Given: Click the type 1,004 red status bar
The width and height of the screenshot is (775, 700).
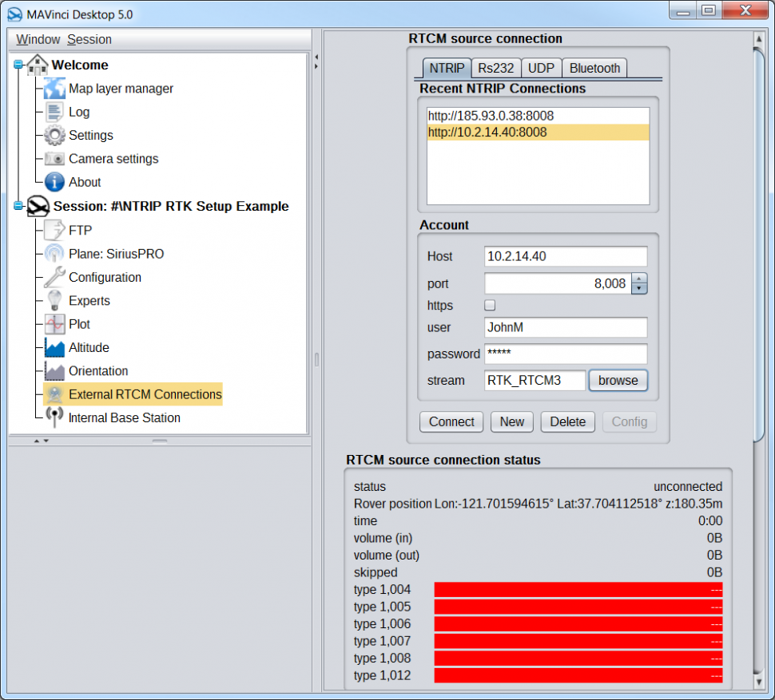Looking at the screenshot, I should 578,589.
